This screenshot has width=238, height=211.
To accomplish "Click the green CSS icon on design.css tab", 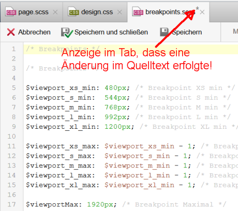I will point(73,12).
